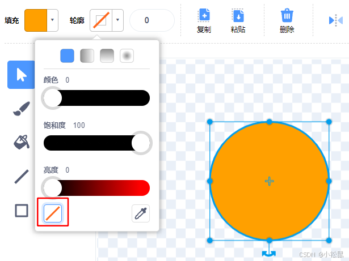This screenshot has width=349, height=261.
Task: Choose horizontal gradient fill mode
Action: 87,55
